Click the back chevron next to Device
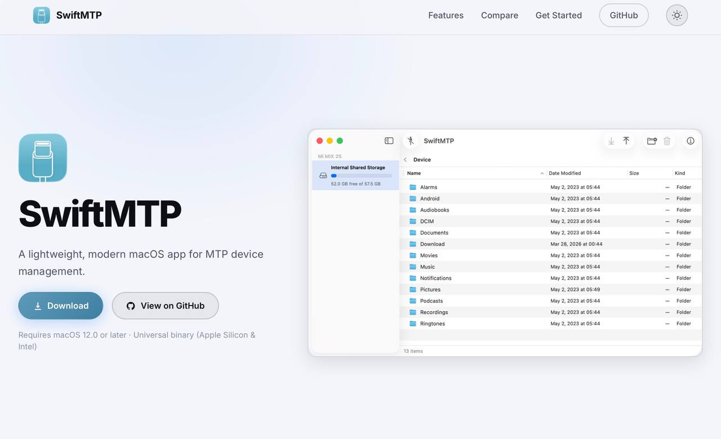The width and height of the screenshot is (721, 439). pos(405,160)
